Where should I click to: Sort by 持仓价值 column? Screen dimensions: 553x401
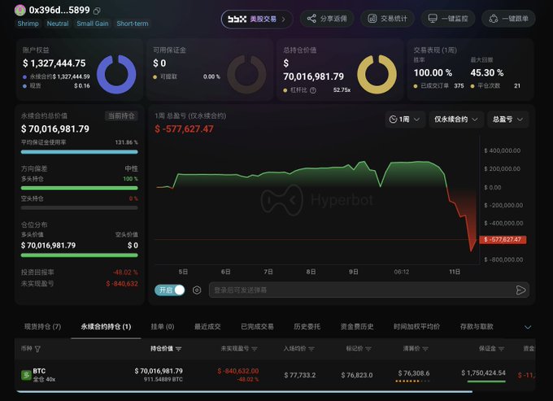pos(166,349)
